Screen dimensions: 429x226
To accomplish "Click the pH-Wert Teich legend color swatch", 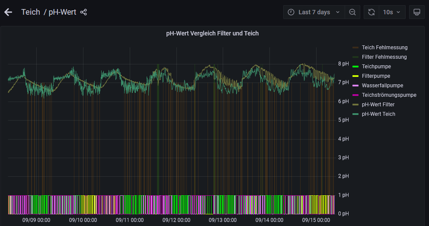I will 355,114.
